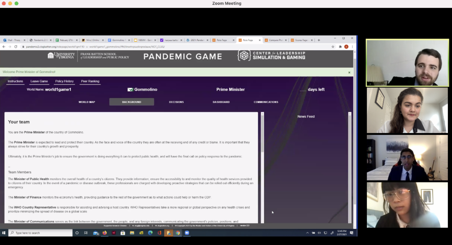The height and width of the screenshot is (245, 452).
Task: Open the Policy History link
Action: 64,81
